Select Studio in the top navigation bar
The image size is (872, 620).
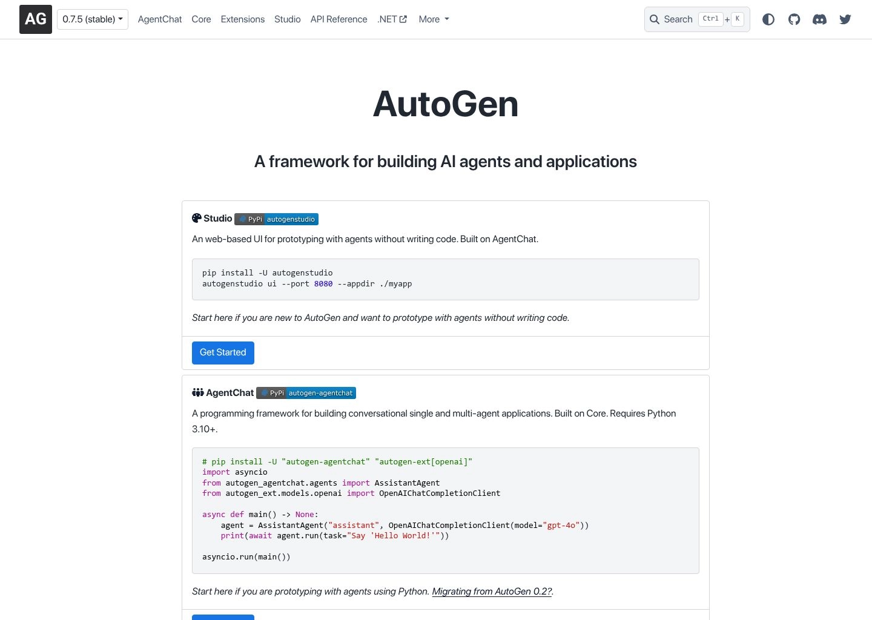[x=288, y=19]
